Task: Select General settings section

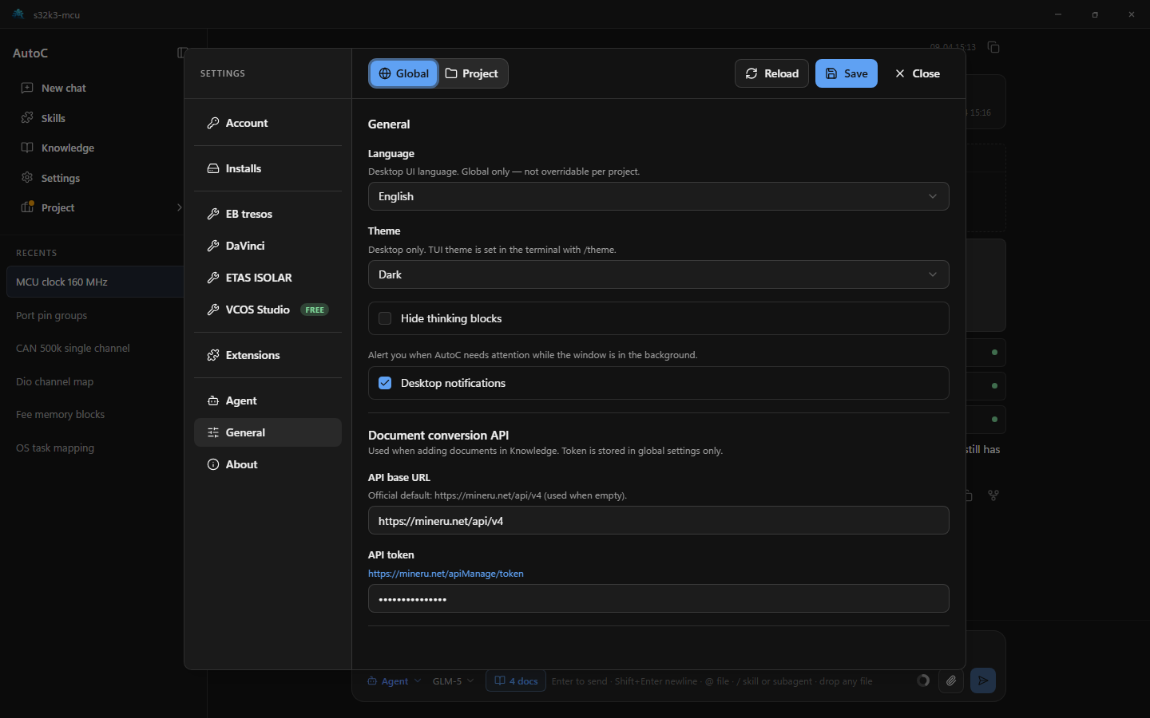Action: (268, 432)
